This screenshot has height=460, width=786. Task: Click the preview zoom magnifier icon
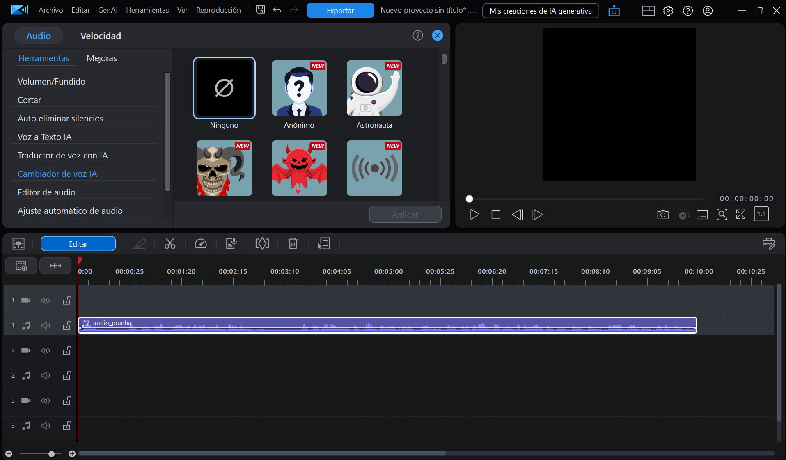pyautogui.click(x=722, y=214)
